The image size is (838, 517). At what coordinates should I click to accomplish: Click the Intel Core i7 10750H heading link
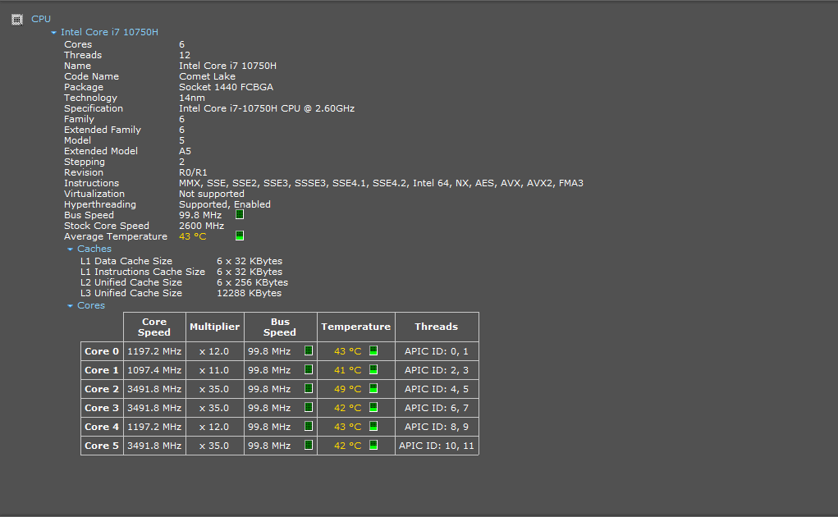point(109,32)
